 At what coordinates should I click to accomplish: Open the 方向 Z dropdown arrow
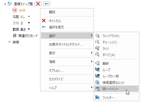coord(29,23)
